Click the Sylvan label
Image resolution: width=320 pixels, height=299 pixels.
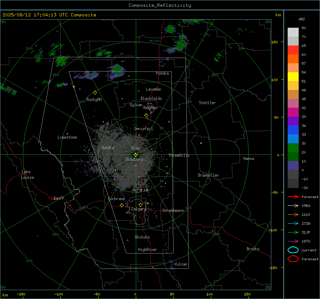(x=136, y=105)
